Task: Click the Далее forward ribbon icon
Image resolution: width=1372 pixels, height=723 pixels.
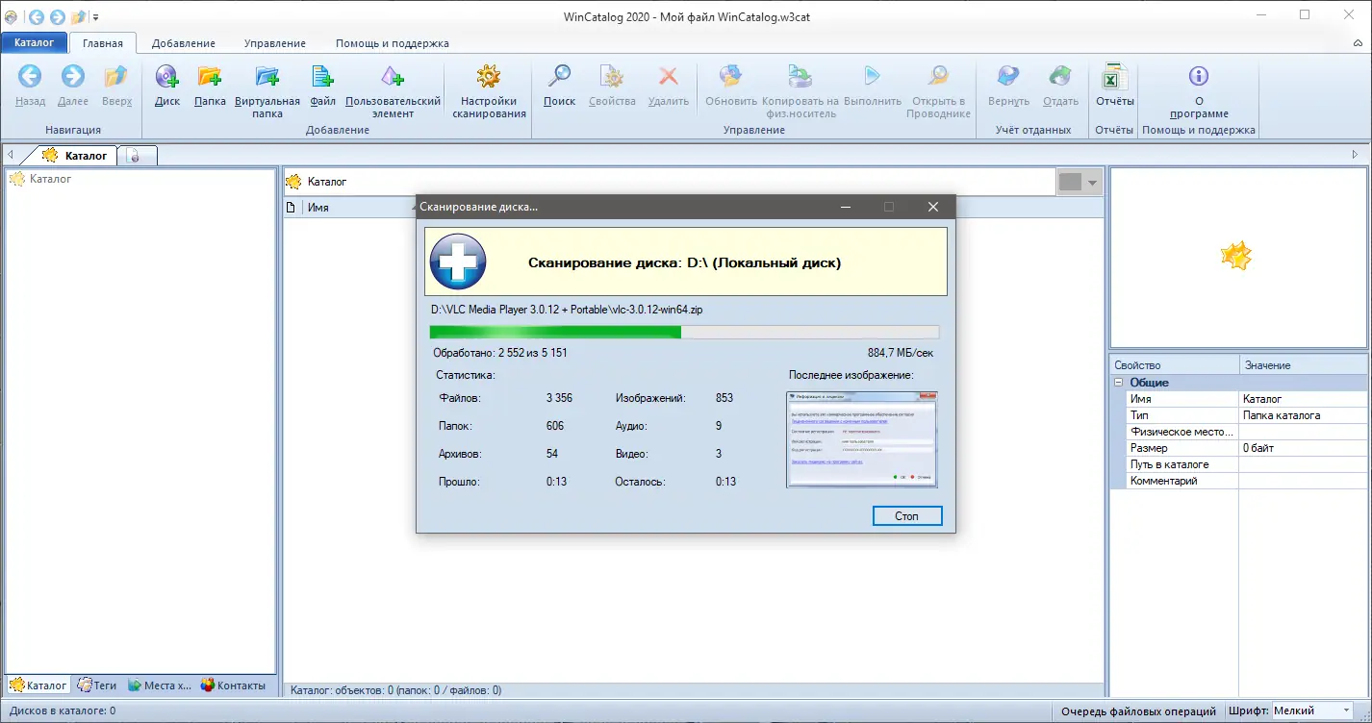Action: point(72,77)
